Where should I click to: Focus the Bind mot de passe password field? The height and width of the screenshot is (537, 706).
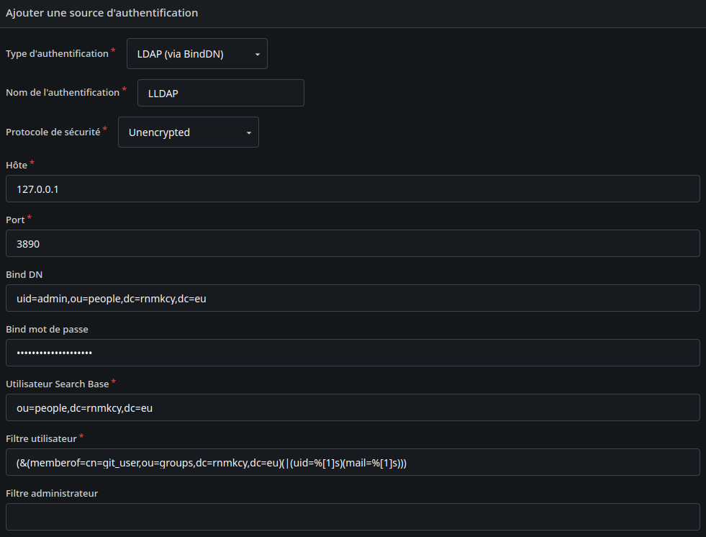(x=353, y=353)
